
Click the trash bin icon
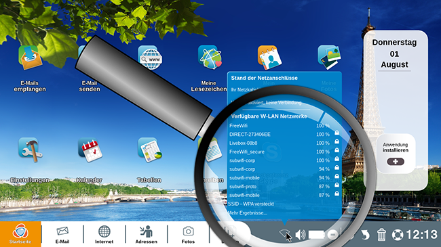click(x=381, y=235)
